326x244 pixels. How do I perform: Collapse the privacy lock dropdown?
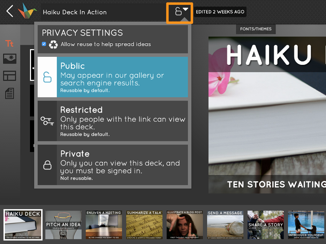(180, 13)
